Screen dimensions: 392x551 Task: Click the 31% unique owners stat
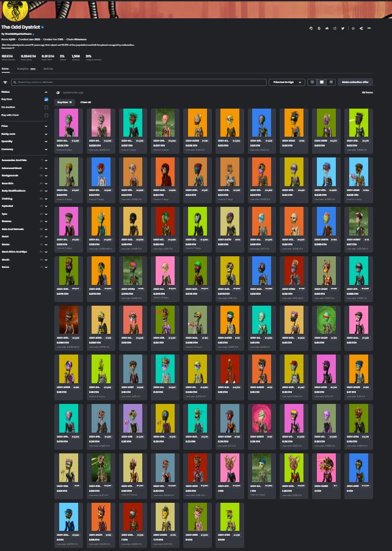click(93, 57)
